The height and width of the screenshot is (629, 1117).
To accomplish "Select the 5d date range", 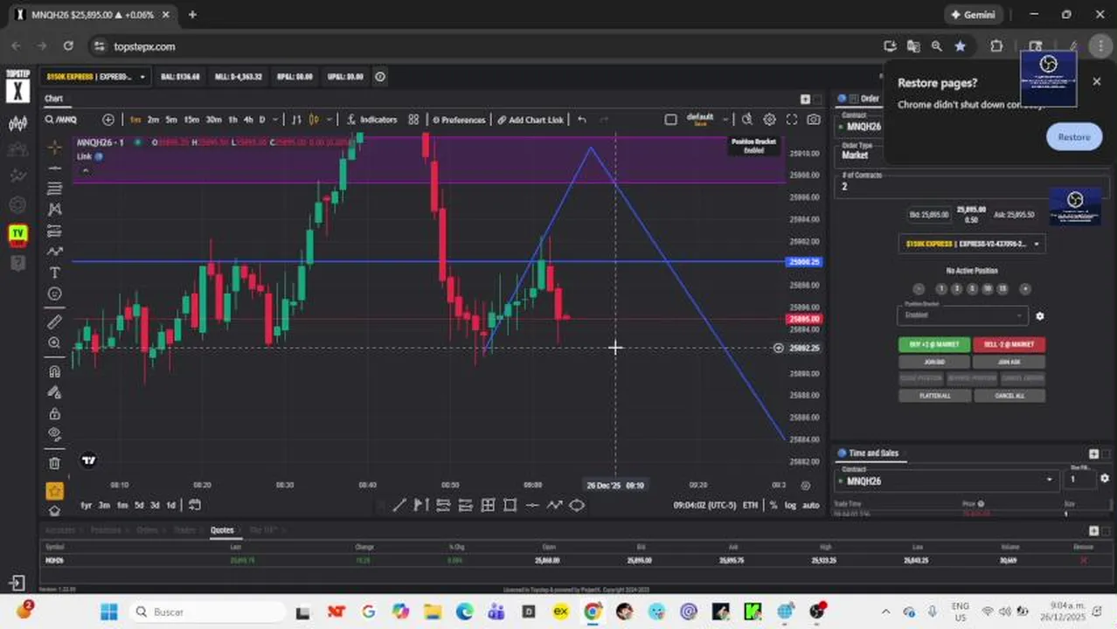I will pyautogui.click(x=138, y=505).
